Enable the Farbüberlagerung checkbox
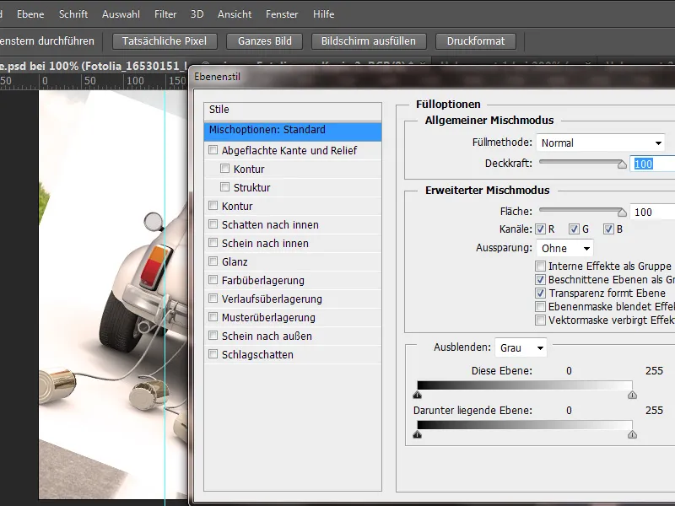This screenshot has width=675, height=506. 213,280
